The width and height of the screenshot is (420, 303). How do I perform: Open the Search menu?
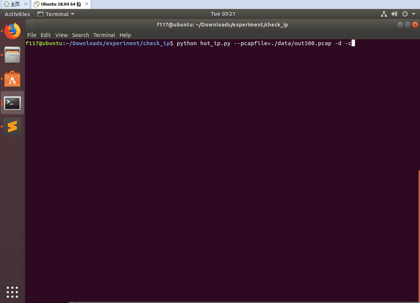80,35
